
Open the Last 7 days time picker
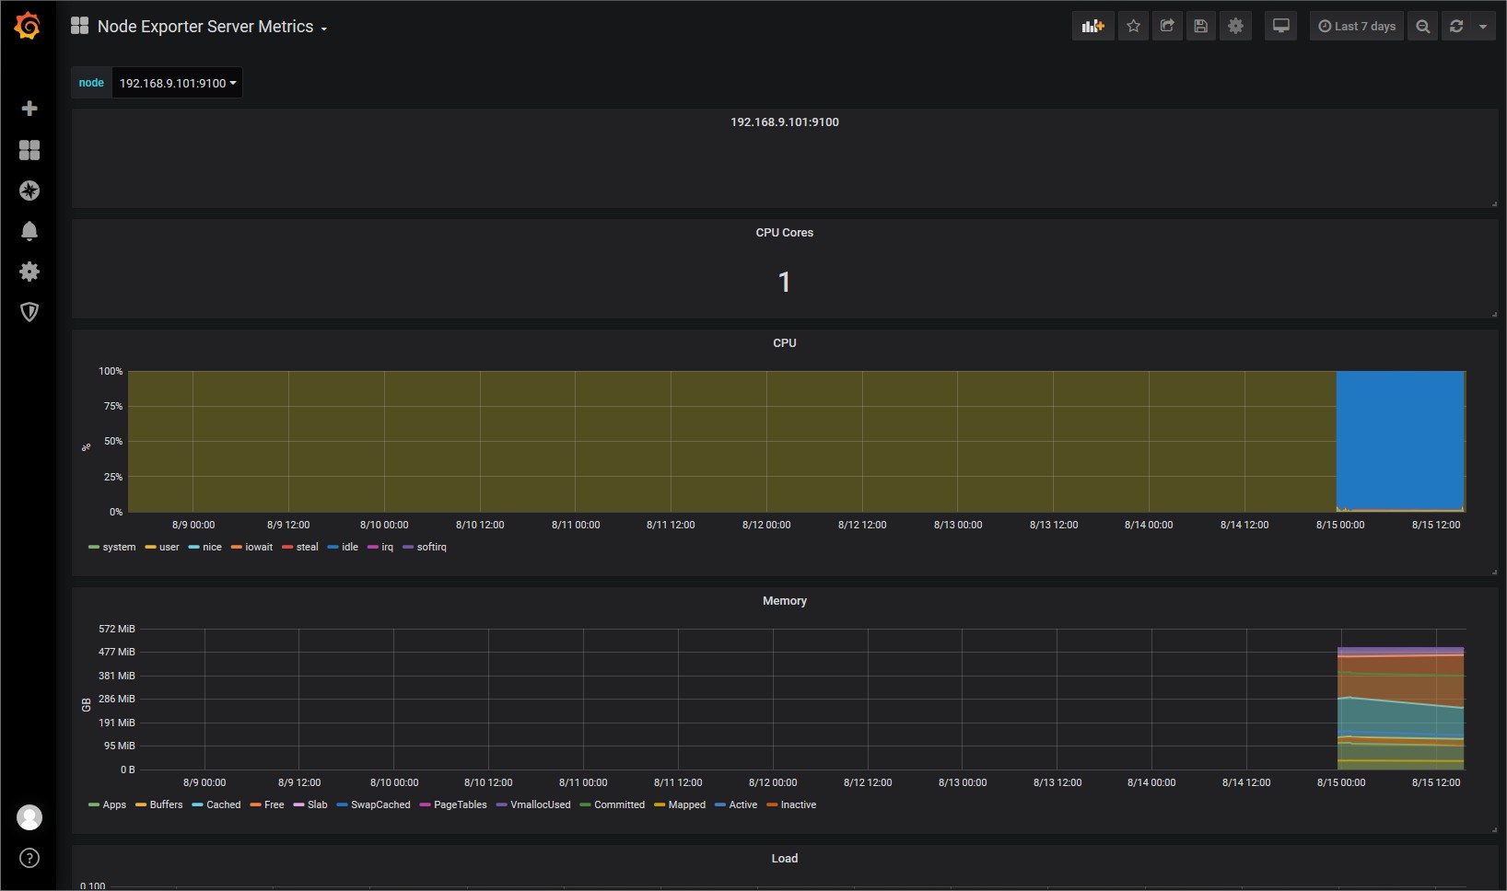tap(1357, 27)
